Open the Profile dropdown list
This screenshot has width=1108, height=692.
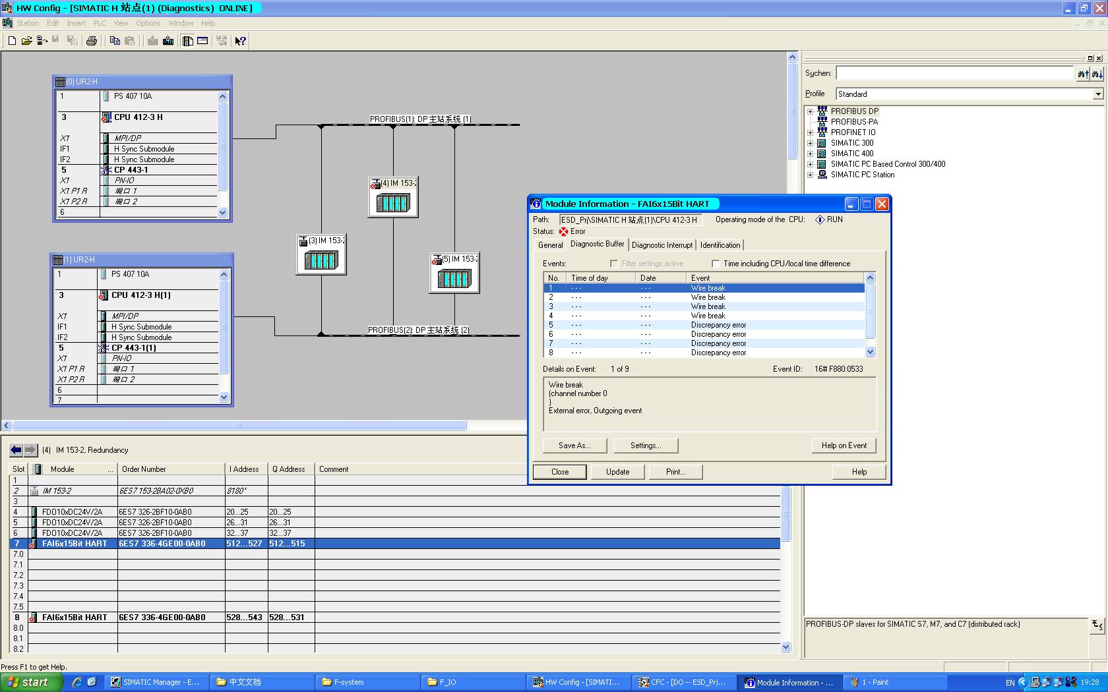(x=1097, y=94)
